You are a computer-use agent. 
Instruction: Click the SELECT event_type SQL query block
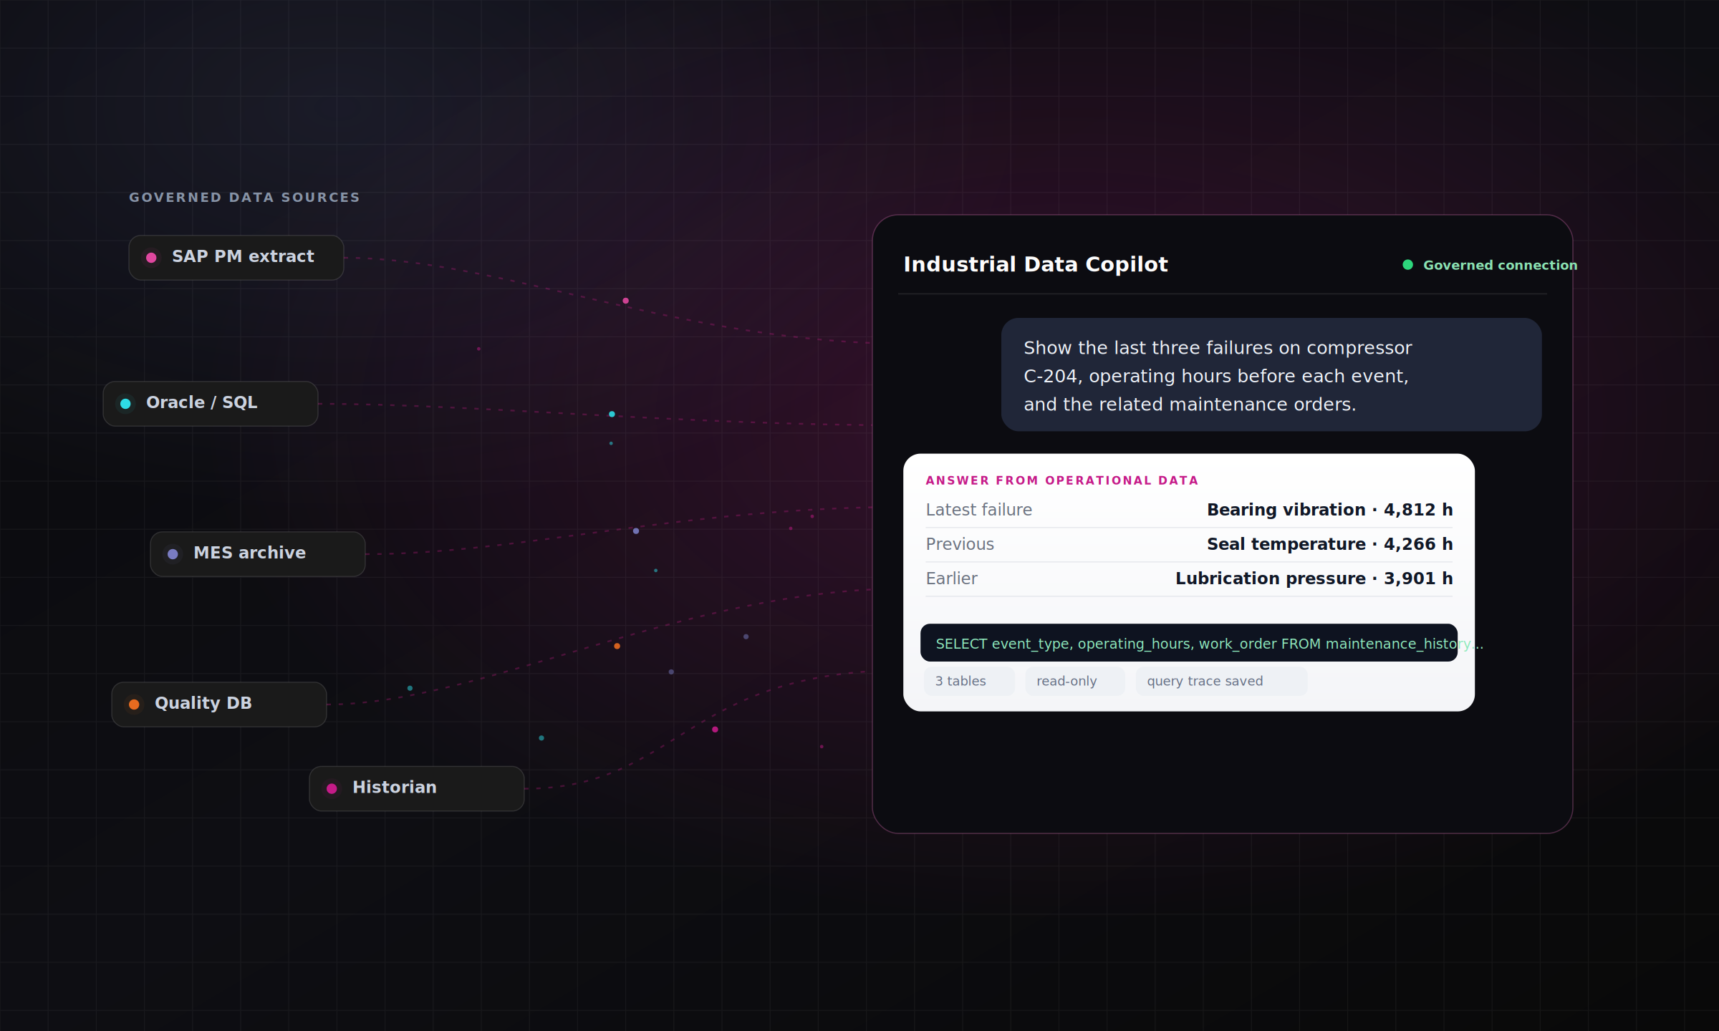pyautogui.click(x=1189, y=643)
